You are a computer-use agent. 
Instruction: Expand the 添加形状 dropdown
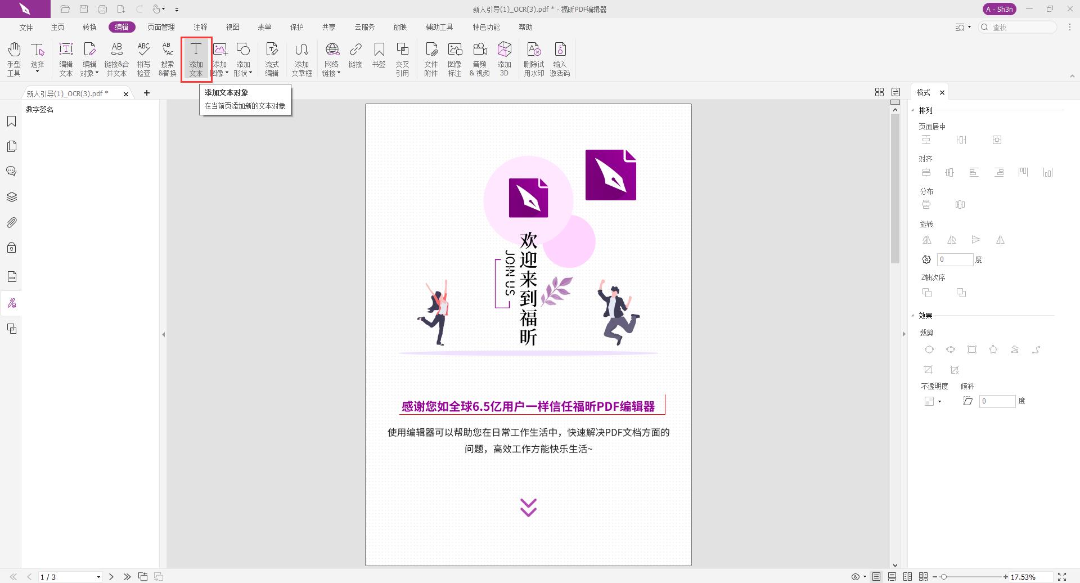pos(250,72)
